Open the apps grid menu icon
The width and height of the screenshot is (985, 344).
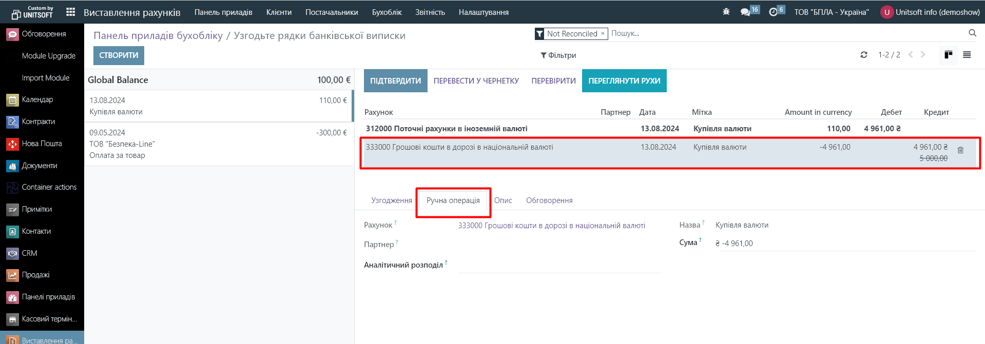71,12
